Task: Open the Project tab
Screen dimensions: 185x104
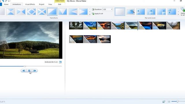Action: coord(42,4)
